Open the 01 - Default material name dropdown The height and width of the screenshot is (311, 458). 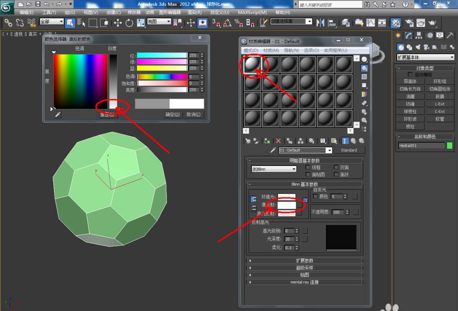pyautogui.click(x=305, y=150)
